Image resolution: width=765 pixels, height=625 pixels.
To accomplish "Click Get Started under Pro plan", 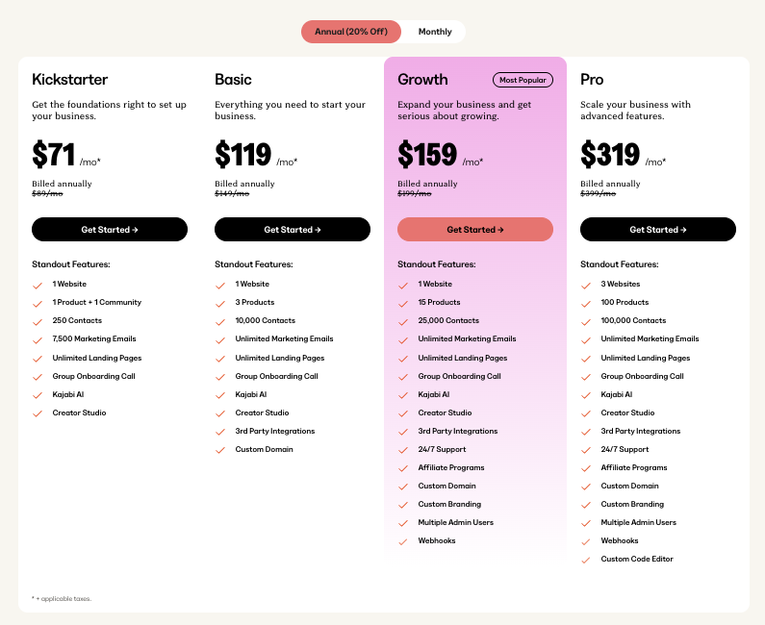I will [x=657, y=229].
